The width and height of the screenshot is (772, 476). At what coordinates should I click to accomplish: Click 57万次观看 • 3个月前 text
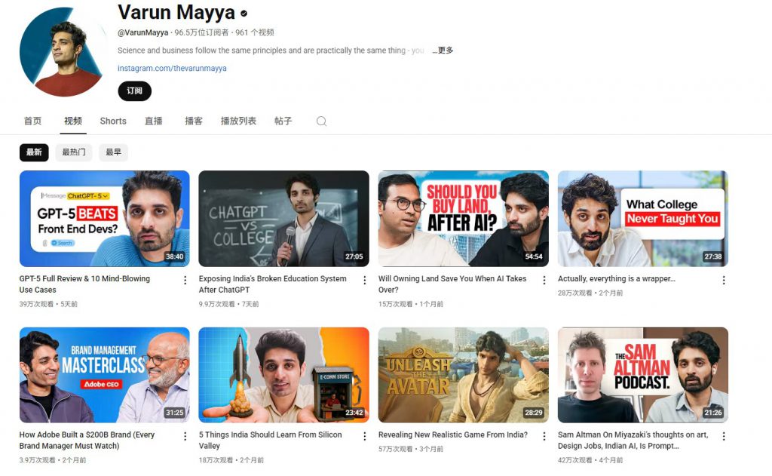(x=411, y=450)
